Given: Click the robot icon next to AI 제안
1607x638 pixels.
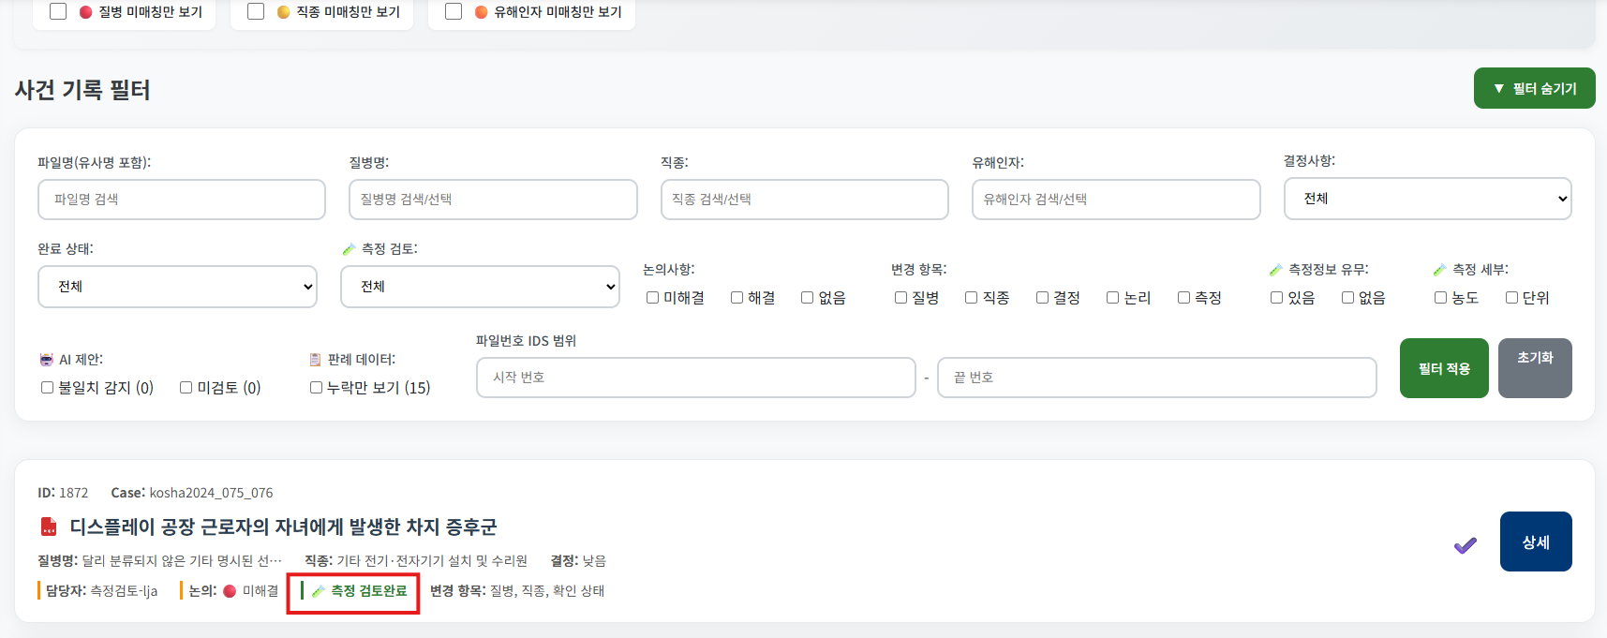Looking at the screenshot, I should click(x=47, y=360).
